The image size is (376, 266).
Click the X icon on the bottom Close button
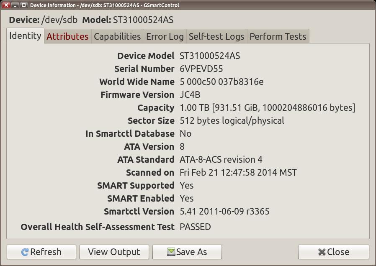322,252
